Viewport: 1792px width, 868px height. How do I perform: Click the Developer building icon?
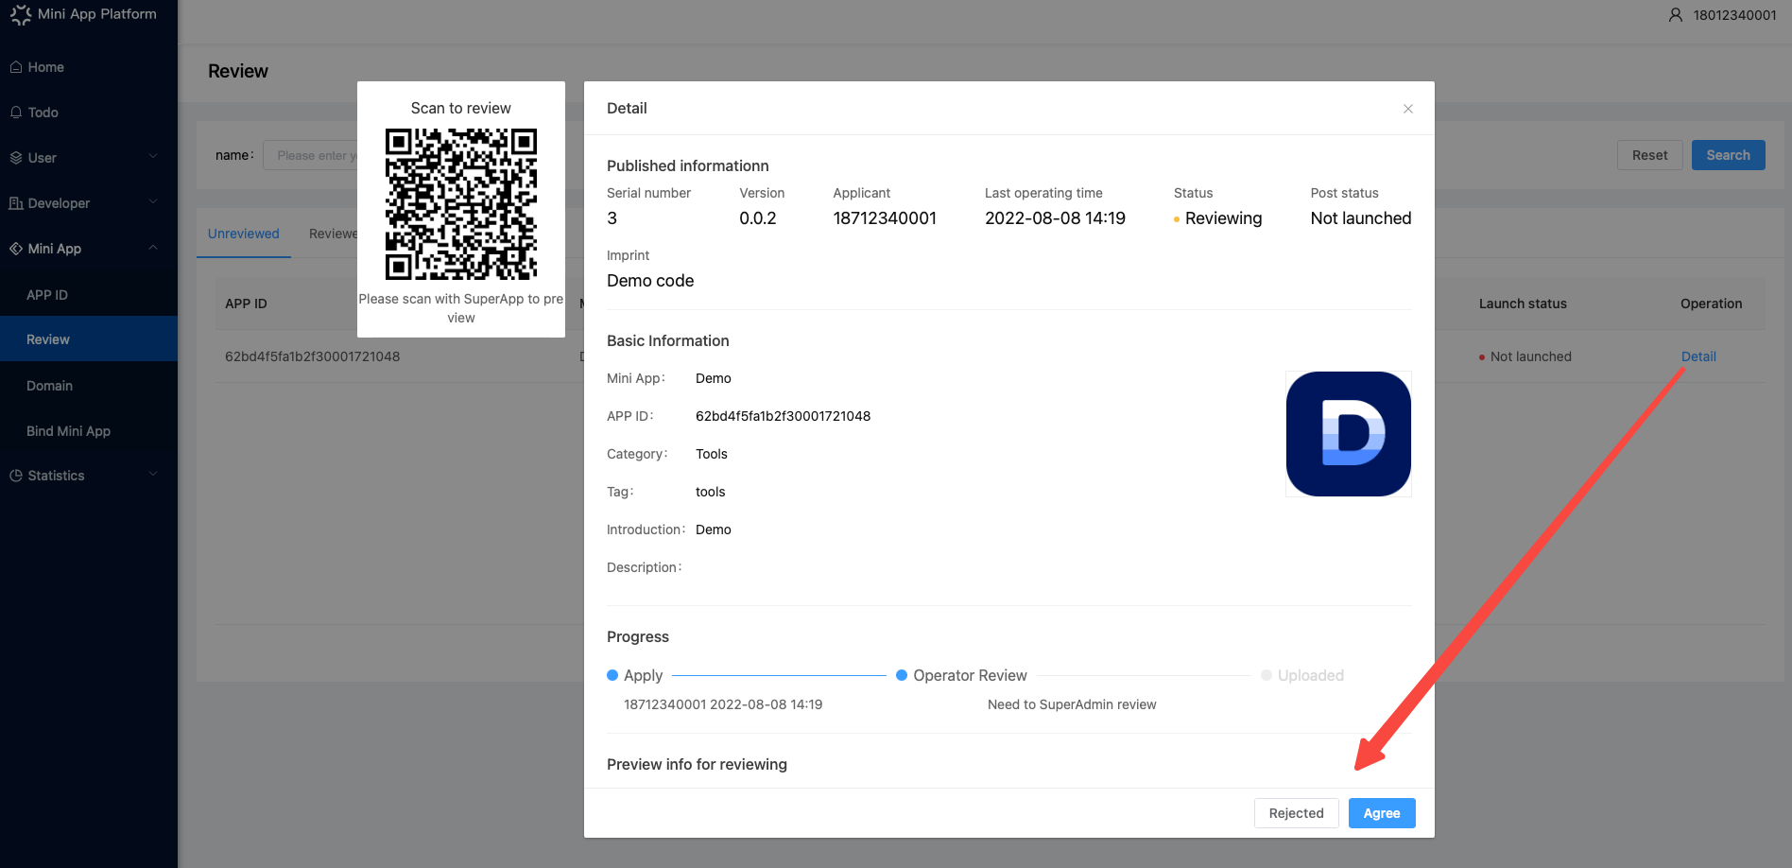point(16,203)
